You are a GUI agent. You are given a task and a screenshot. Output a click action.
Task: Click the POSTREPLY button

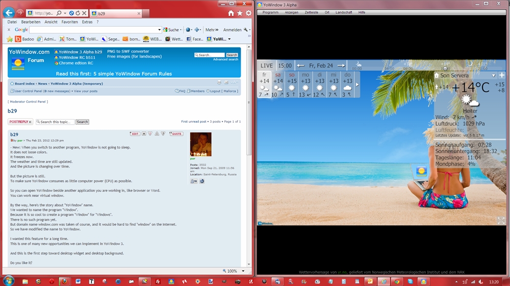tap(20, 122)
